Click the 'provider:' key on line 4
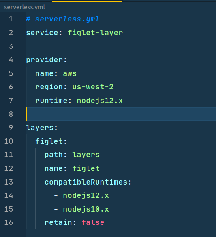The image size is (216, 237). pyautogui.click(x=47, y=60)
